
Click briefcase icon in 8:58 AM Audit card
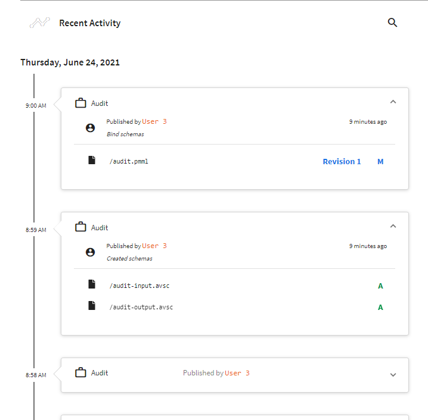point(80,373)
